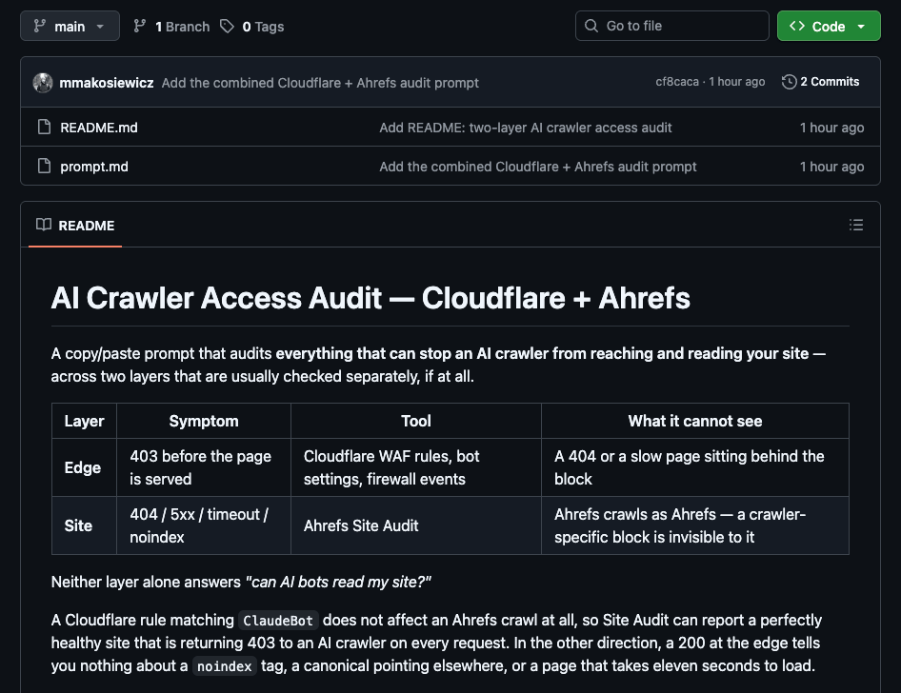Image resolution: width=901 pixels, height=693 pixels.
Task: Click the Tool column header
Action: pyautogui.click(x=416, y=421)
